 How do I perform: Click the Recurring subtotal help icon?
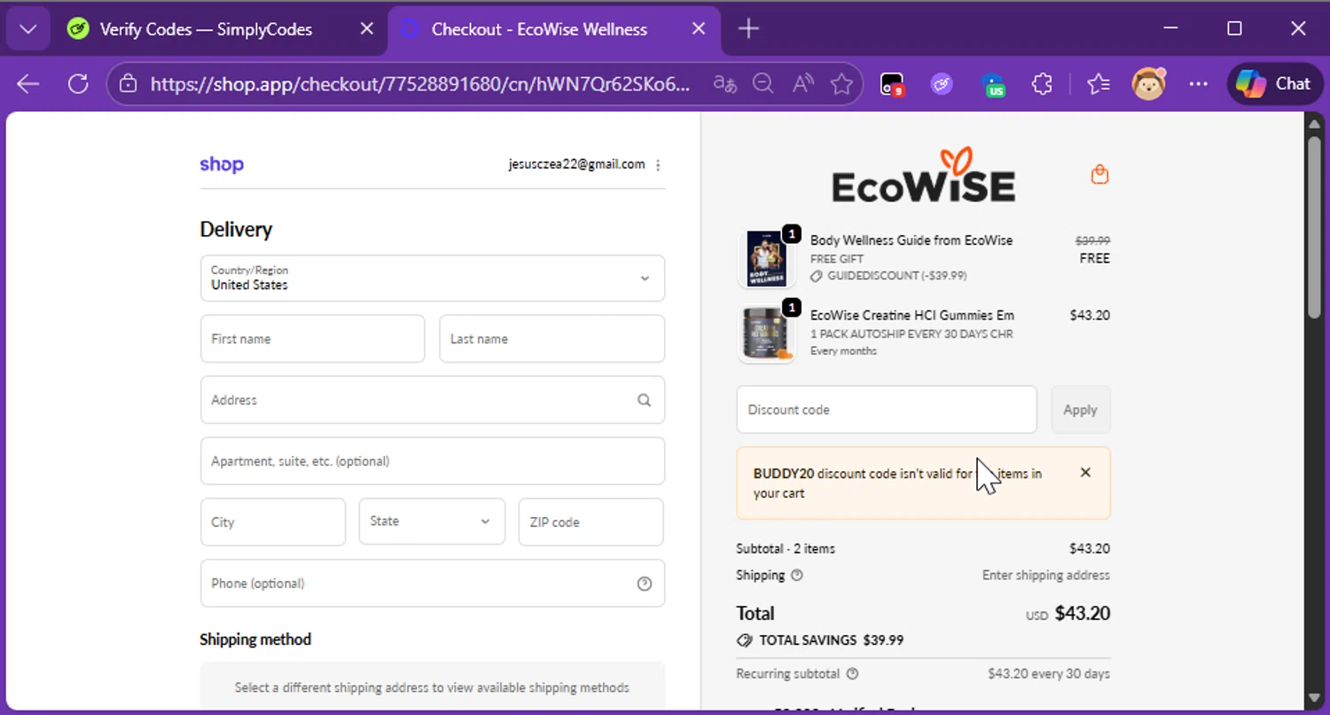click(x=852, y=673)
